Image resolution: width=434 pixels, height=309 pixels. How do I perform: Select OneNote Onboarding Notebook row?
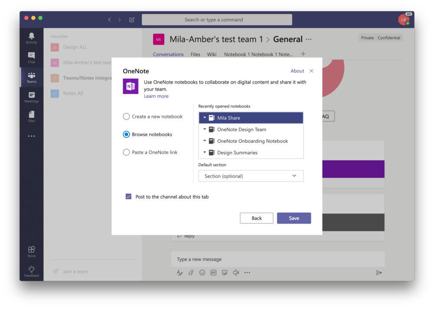(251, 141)
